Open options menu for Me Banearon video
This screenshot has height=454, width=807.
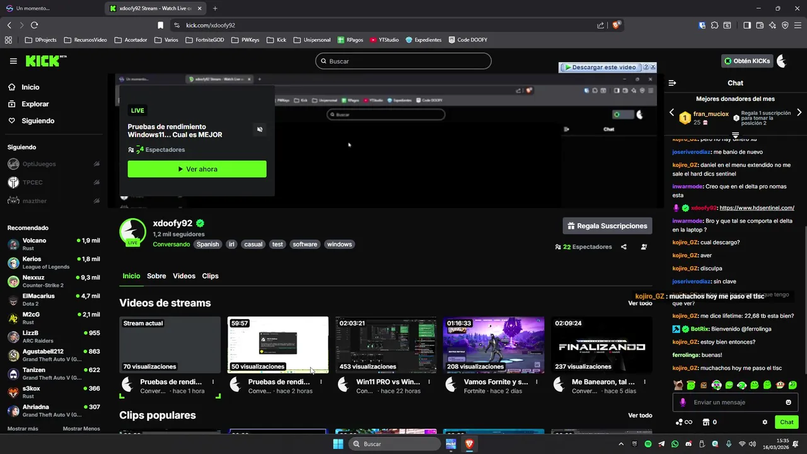tap(644, 381)
